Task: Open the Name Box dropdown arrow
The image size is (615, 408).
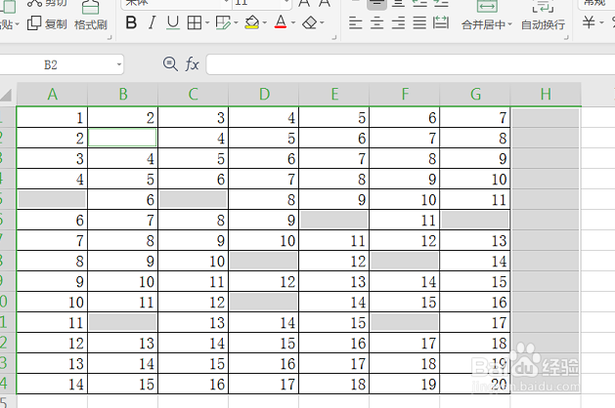Action: point(119,64)
